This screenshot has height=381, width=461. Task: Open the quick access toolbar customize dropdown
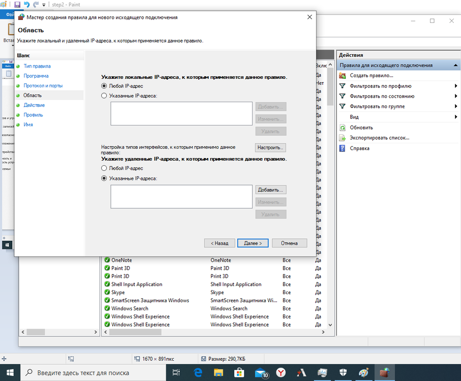tap(44, 5)
